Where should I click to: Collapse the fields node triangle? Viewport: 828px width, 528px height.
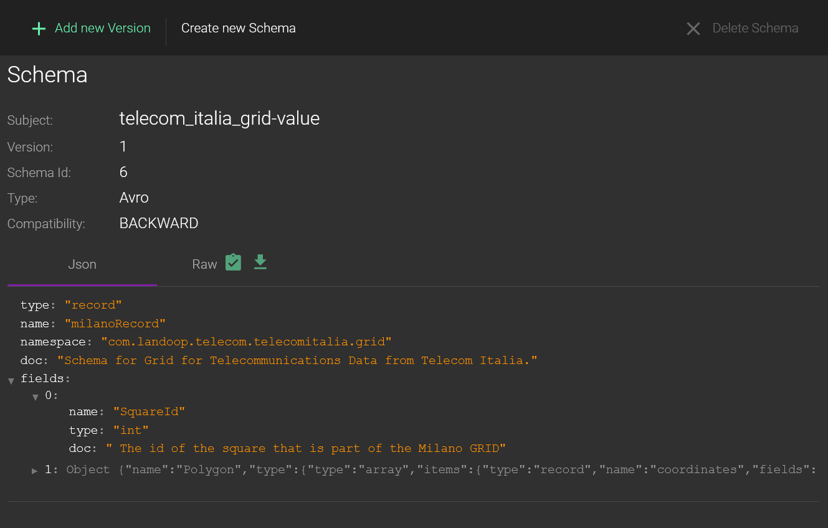tap(11, 380)
